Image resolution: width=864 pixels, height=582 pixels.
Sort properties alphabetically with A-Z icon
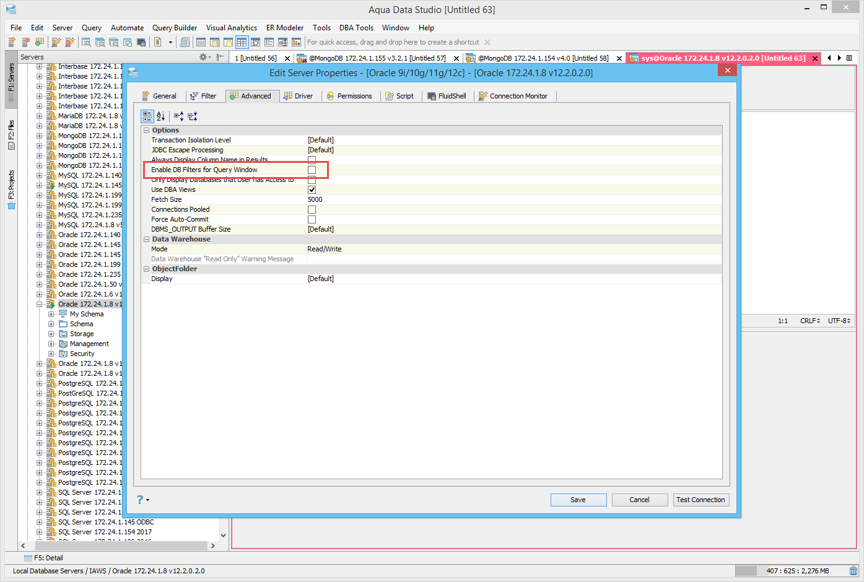point(160,116)
